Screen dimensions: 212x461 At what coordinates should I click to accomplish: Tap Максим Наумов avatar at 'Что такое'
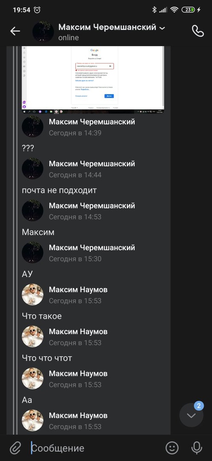point(32,295)
